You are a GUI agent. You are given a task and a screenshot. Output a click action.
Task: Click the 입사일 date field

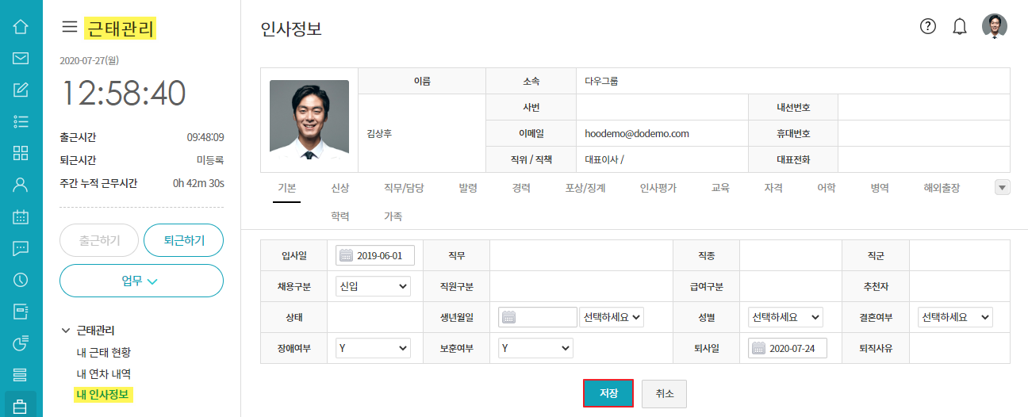point(375,255)
